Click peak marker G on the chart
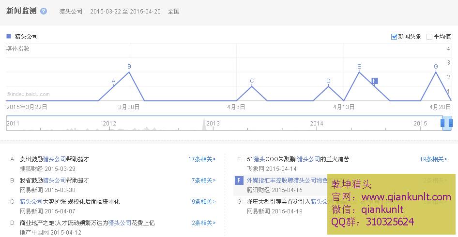 click(436, 71)
